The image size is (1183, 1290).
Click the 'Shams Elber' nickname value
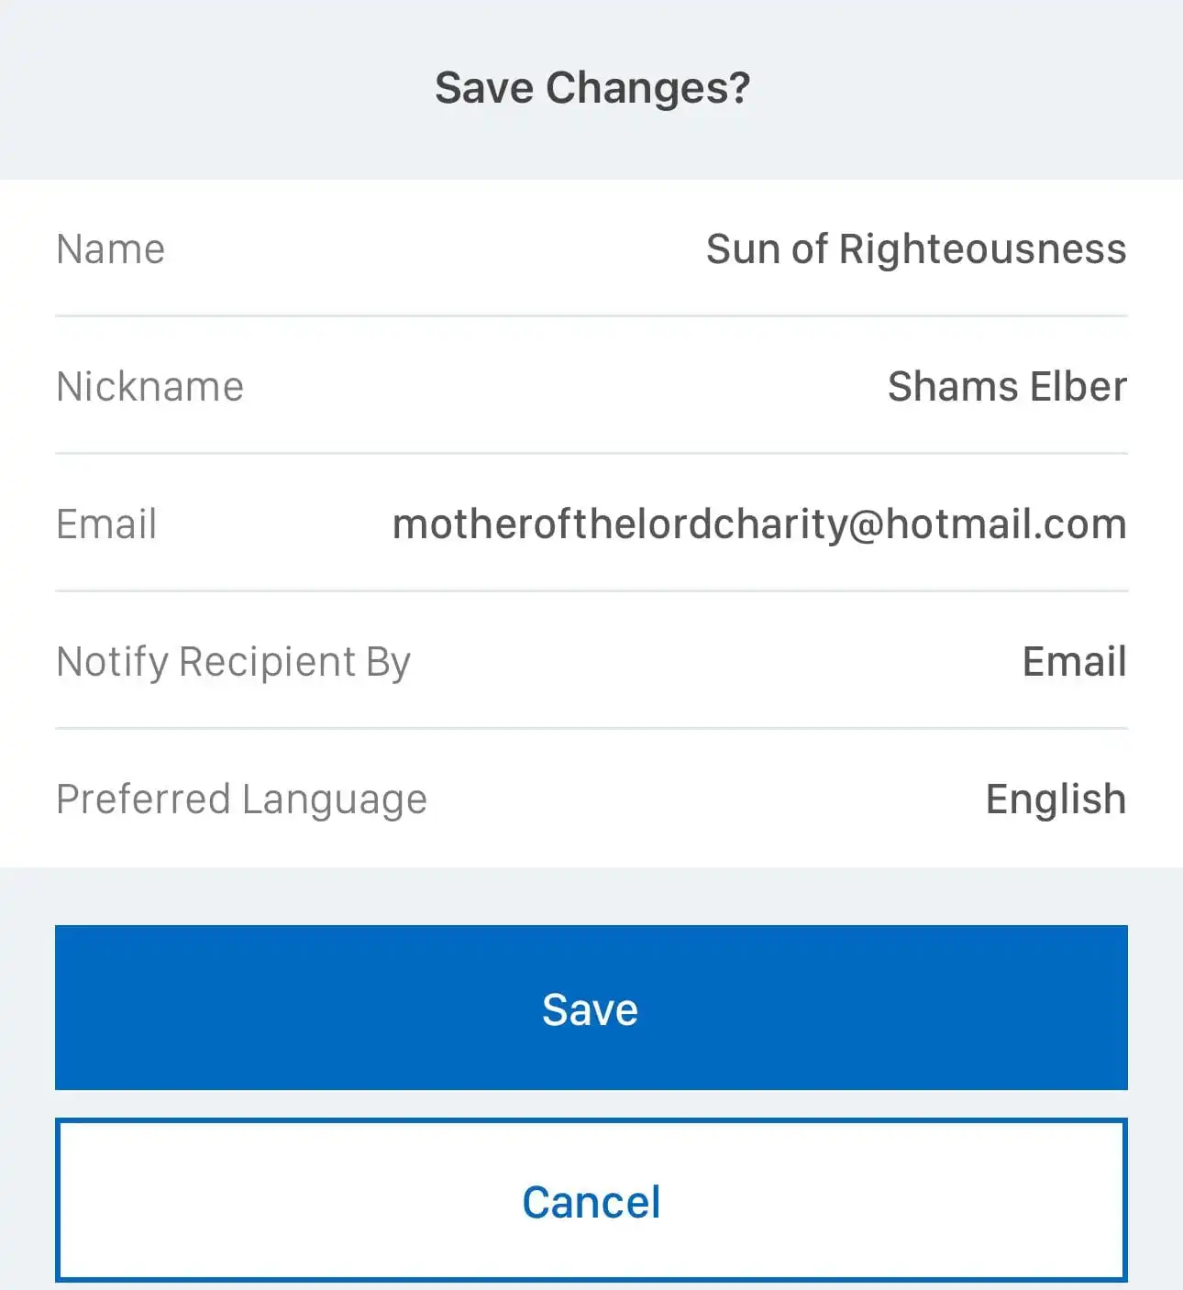[x=1006, y=387]
